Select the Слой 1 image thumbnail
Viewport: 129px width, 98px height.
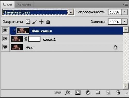17,39
